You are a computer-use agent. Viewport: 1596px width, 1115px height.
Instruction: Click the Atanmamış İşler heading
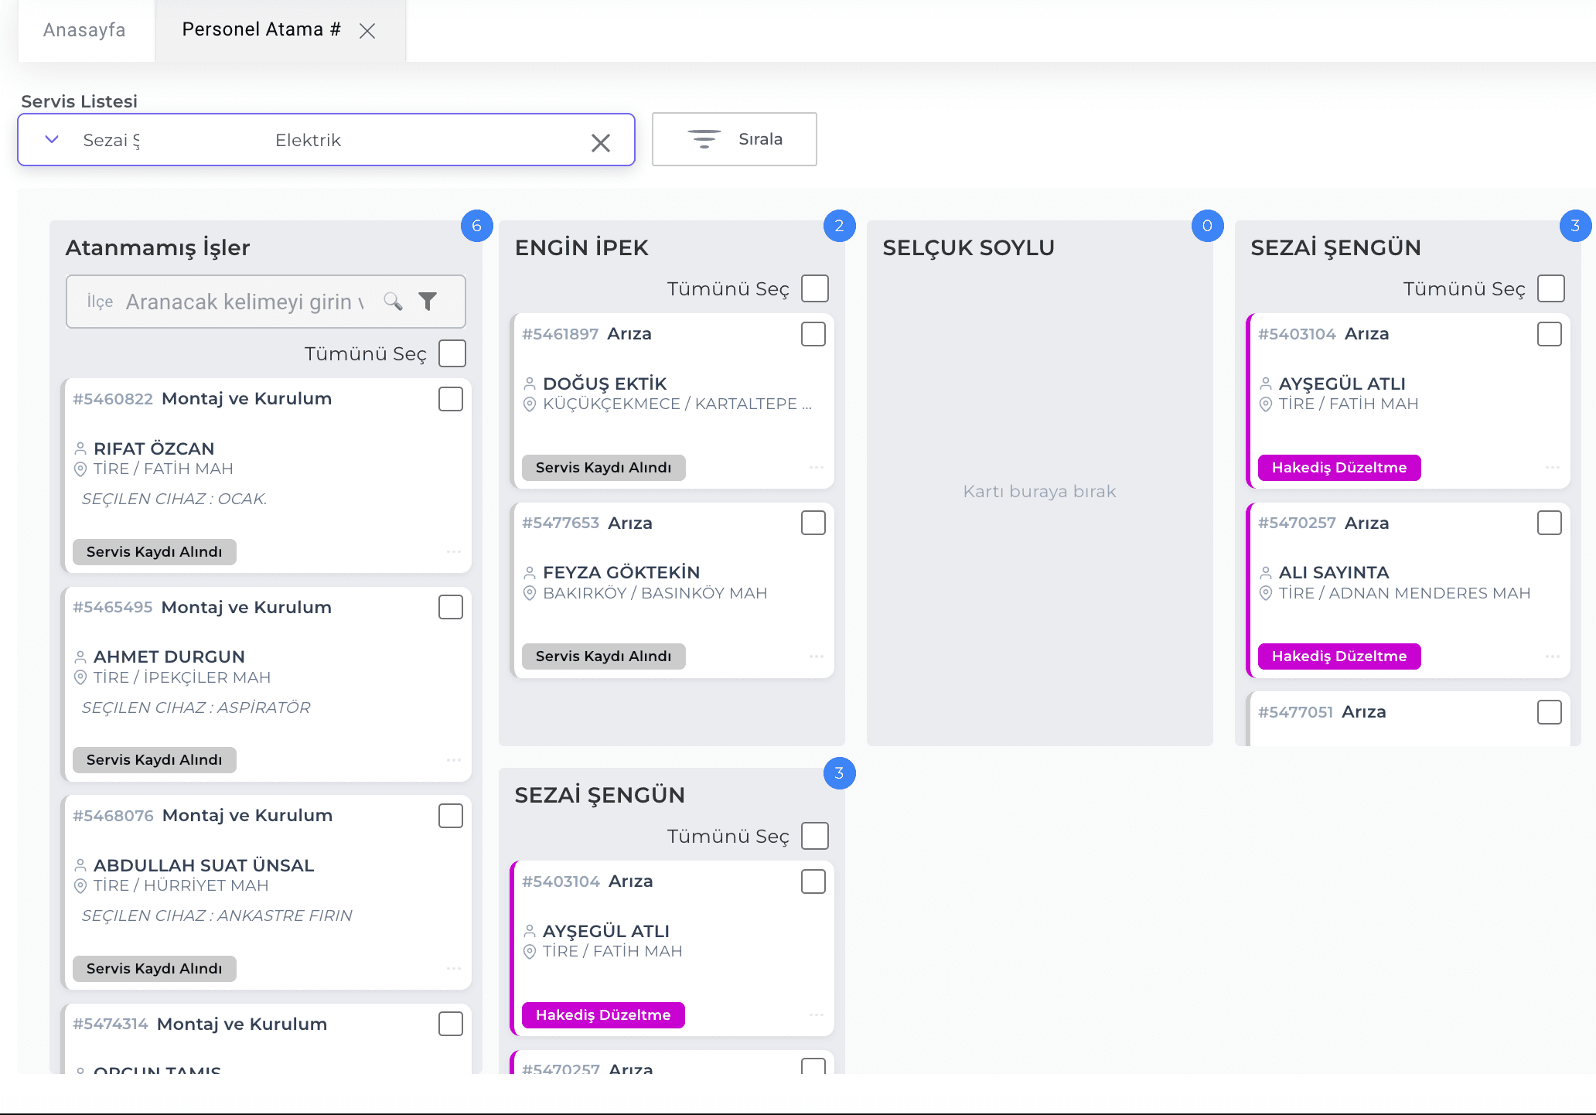[158, 247]
